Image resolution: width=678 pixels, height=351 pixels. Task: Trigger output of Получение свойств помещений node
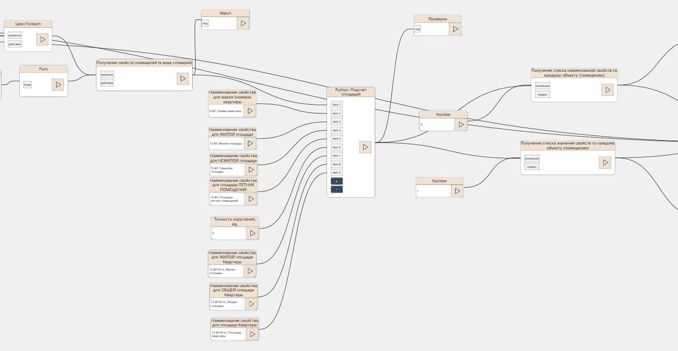coord(182,79)
